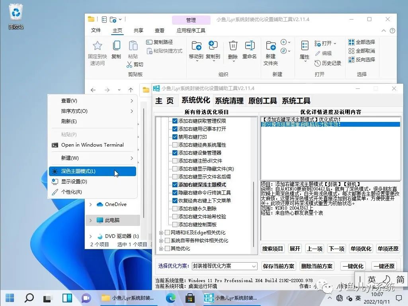Viewport: 408px width, 306px height.
Task: Check 添加右键显示隐藏文件(夹)
Action: [175, 169]
